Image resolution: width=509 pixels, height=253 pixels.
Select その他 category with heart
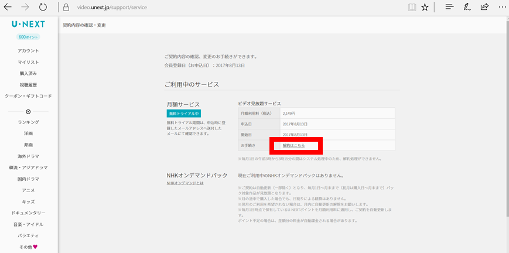(x=28, y=247)
